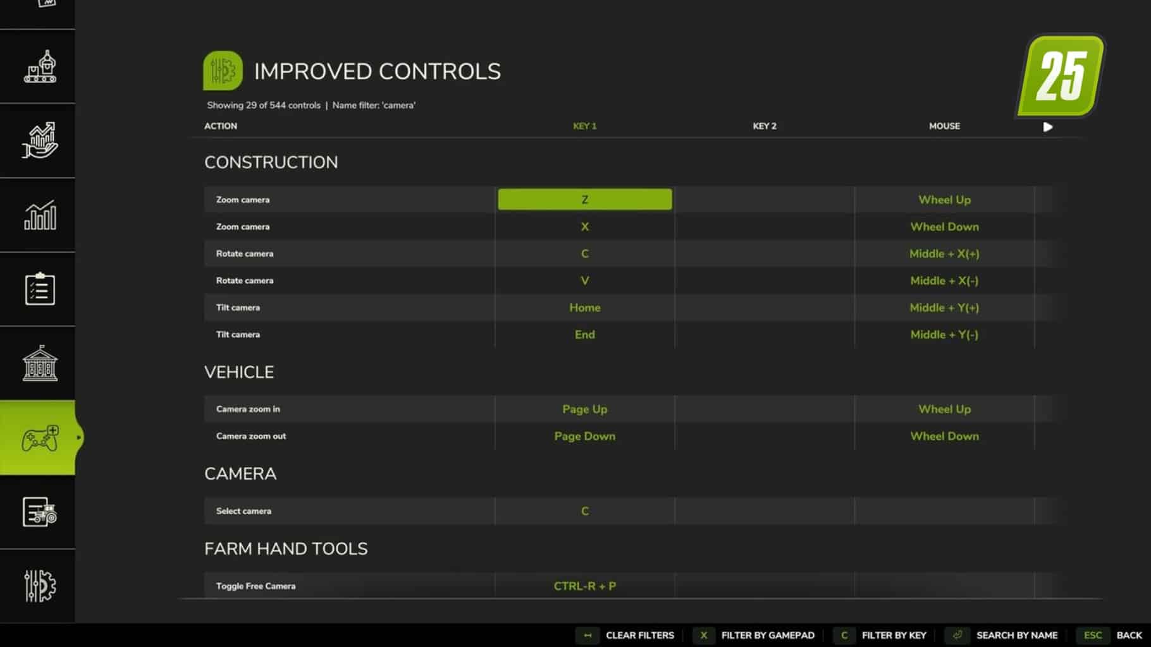Screen dimensions: 1151x647
Task: Click Filter by Key
Action: point(880,636)
